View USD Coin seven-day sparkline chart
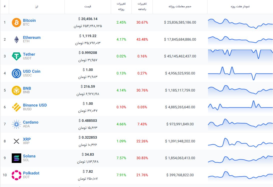 click(x=240, y=73)
